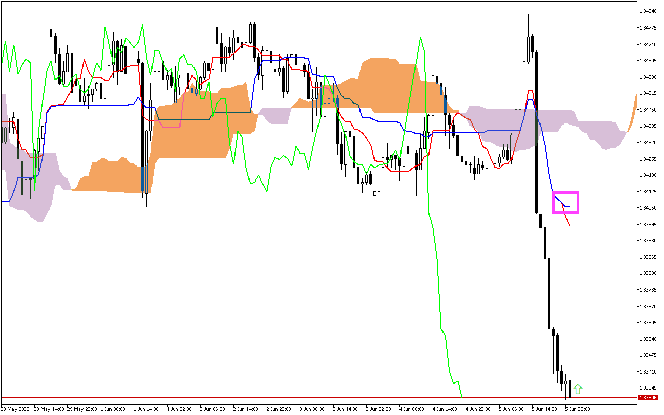Image resolution: width=664 pixels, height=415 pixels.
Task: Click the 1.34125 price axis label
Action: pyautogui.click(x=648, y=192)
